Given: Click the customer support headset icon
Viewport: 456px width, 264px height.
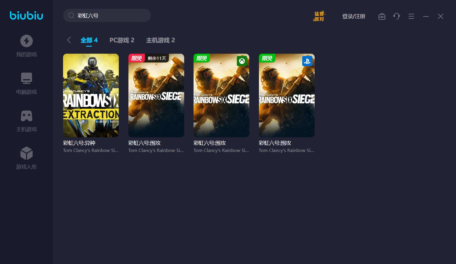Looking at the screenshot, I should (396, 16).
